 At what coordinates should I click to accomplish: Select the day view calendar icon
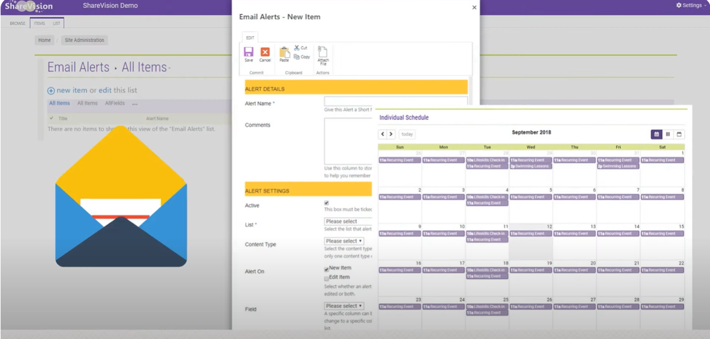point(679,134)
